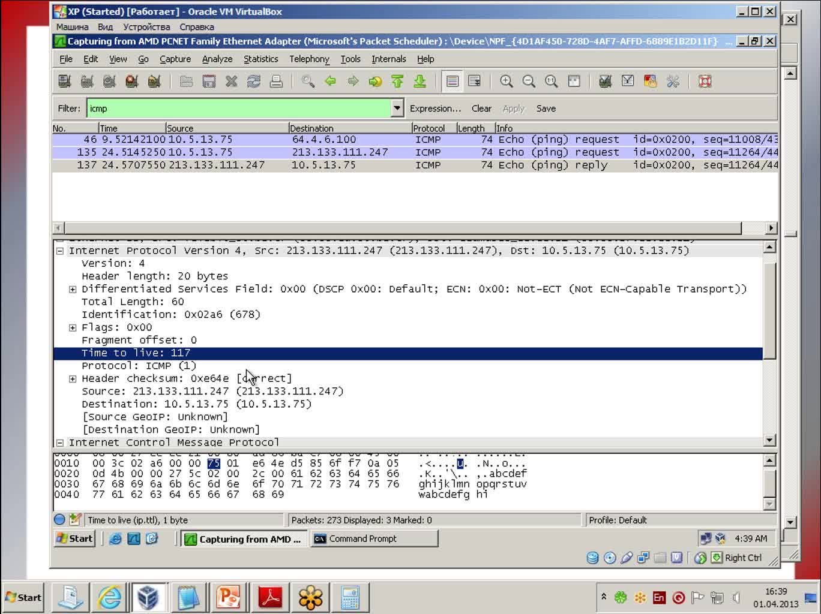Viewport: 821px width, 614px height.
Task: Reset zoom to normal size icon
Action: tap(551, 82)
